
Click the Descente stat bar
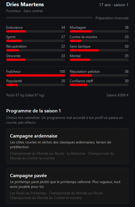[x=36, y=60]
